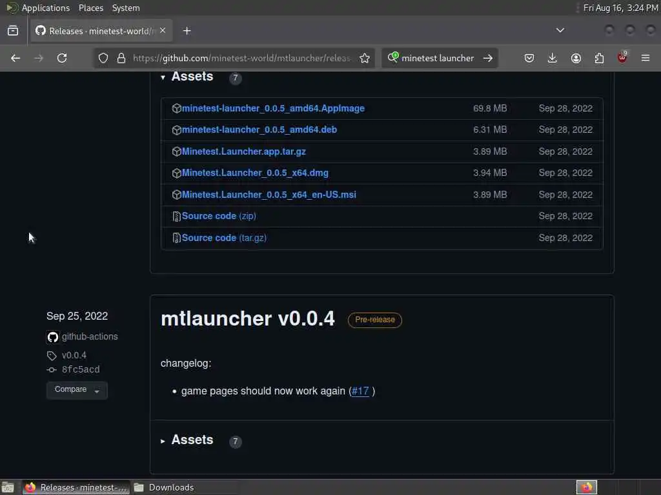Screen dimensions: 661x495
Task: Open the Applications menu in the top panel
Action: [x=46, y=8]
